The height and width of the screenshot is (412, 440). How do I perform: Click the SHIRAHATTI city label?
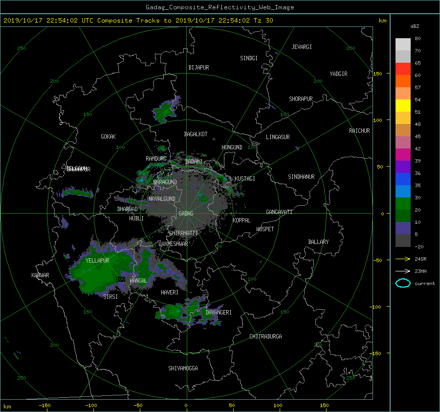pyautogui.click(x=183, y=233)
